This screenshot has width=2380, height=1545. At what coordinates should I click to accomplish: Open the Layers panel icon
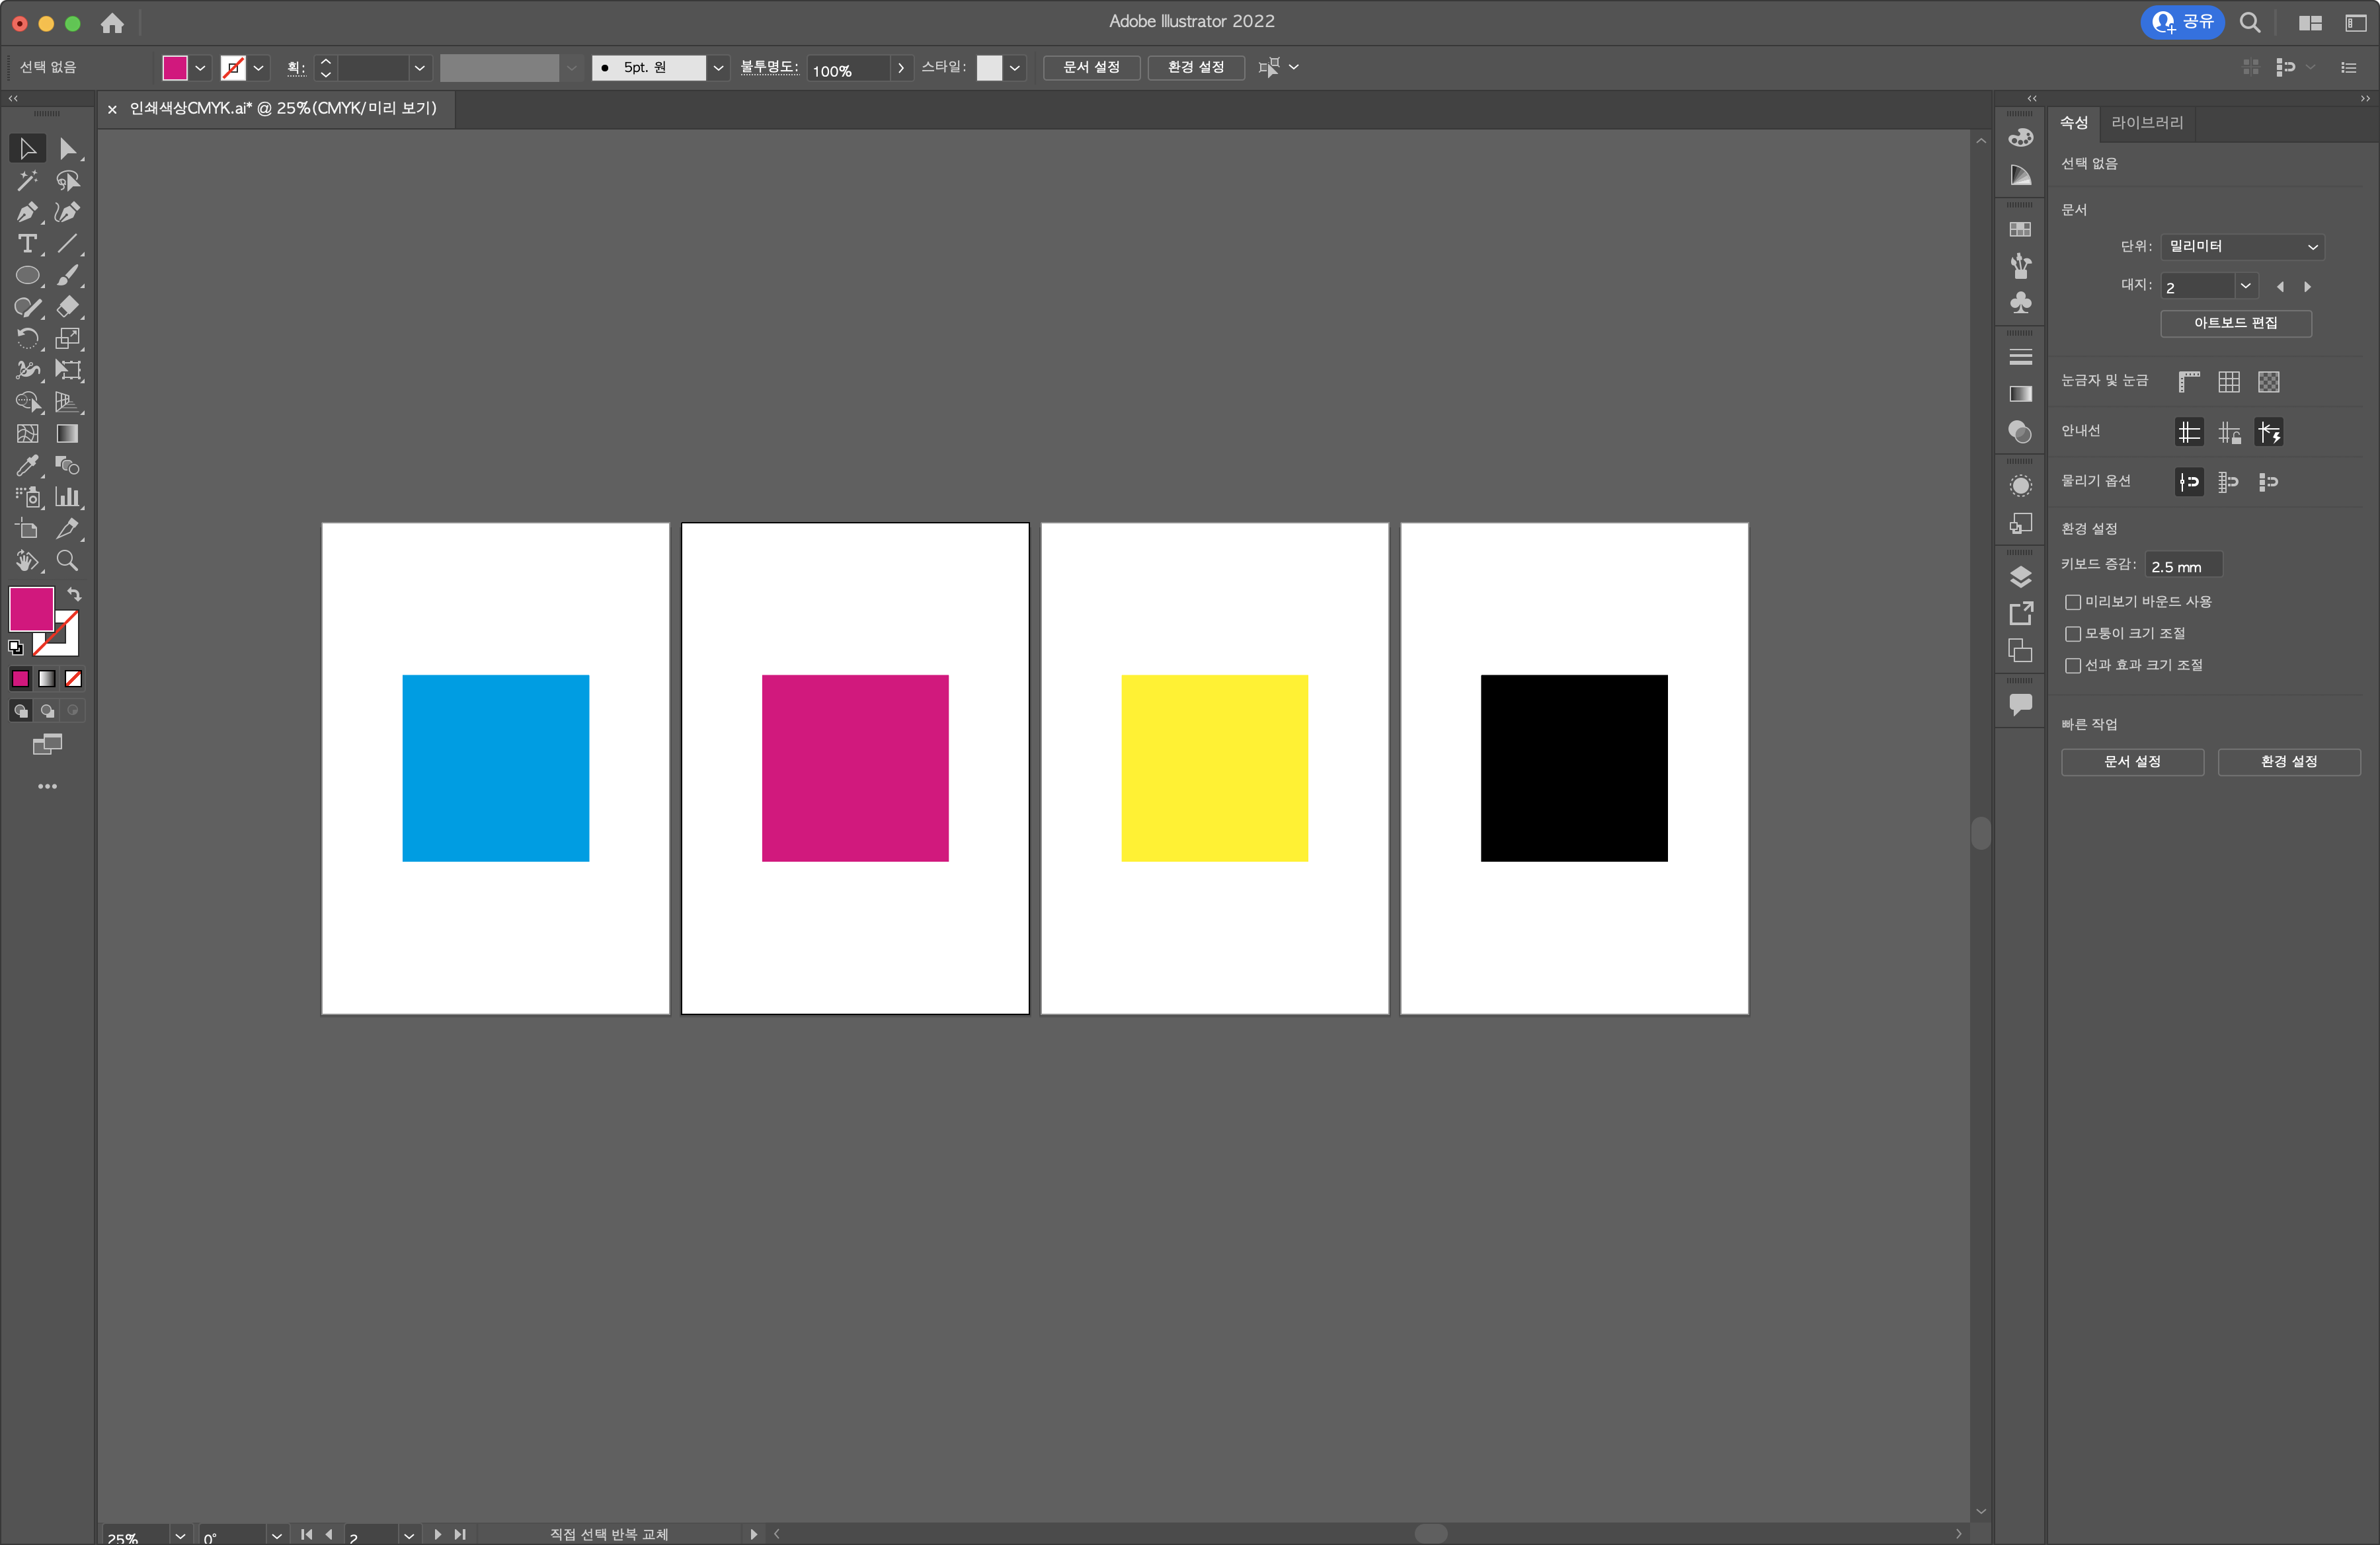coord(2020,577)
